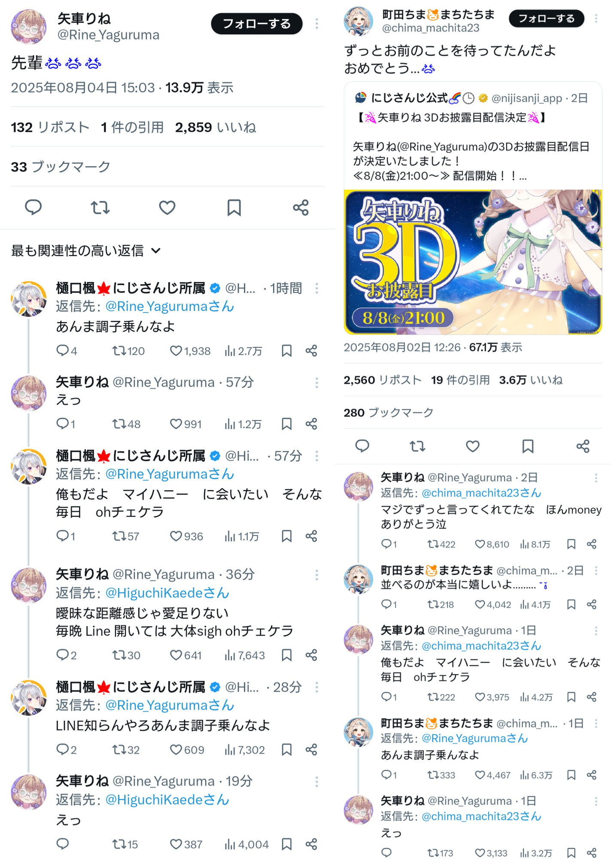
Task: Bookmark the 先輩 main post
Action: coord(234,207)
